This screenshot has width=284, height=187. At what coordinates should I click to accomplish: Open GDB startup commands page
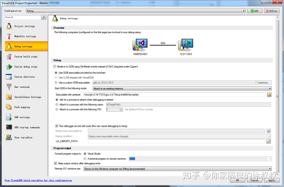(x=26, y=127)
